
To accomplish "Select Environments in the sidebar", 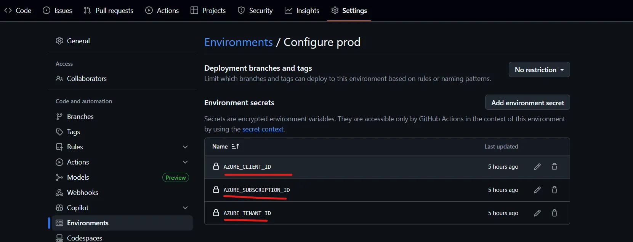I will click(x=122, y=223).
